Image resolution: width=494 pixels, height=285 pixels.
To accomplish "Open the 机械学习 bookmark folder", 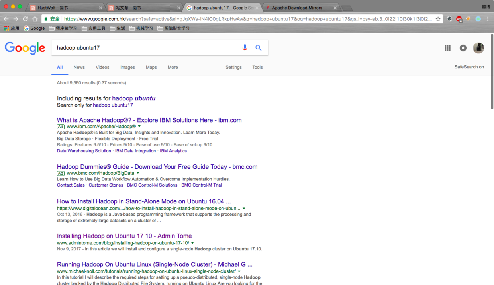I will pyautogui.click(x=141, y=28).
